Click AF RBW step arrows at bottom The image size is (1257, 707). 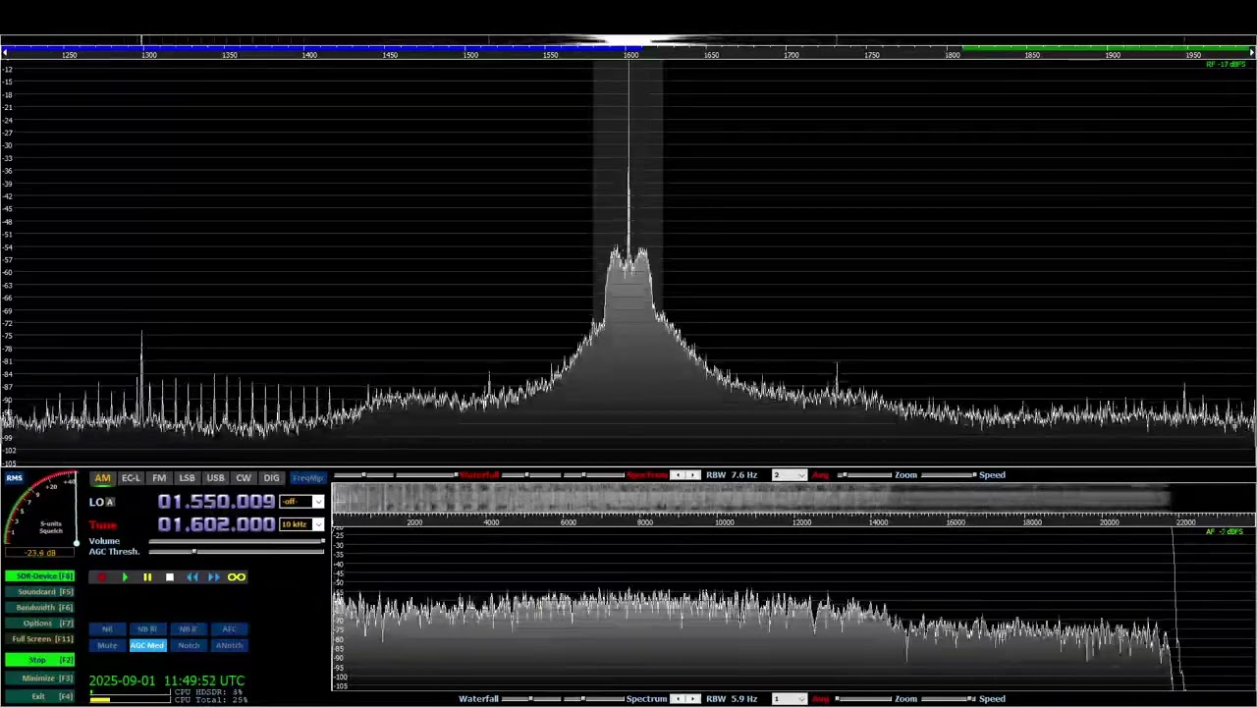(684, 699)
